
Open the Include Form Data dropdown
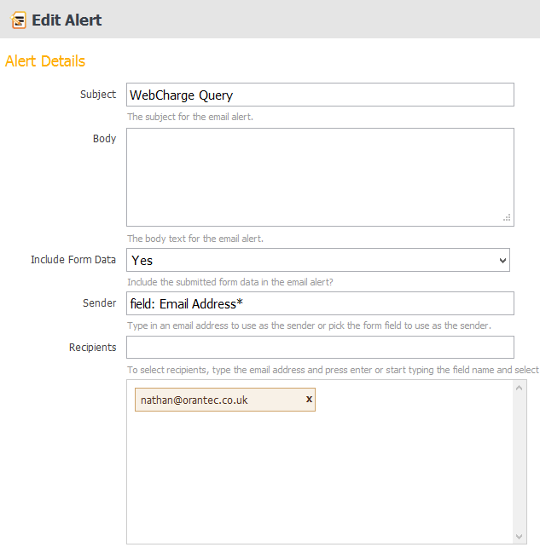[317, 260]
